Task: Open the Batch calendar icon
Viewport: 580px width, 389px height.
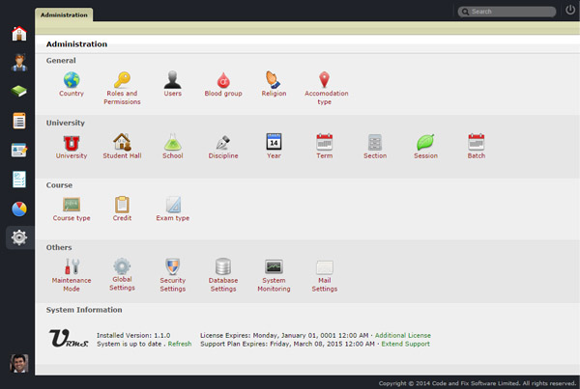Action: [476, 142]
